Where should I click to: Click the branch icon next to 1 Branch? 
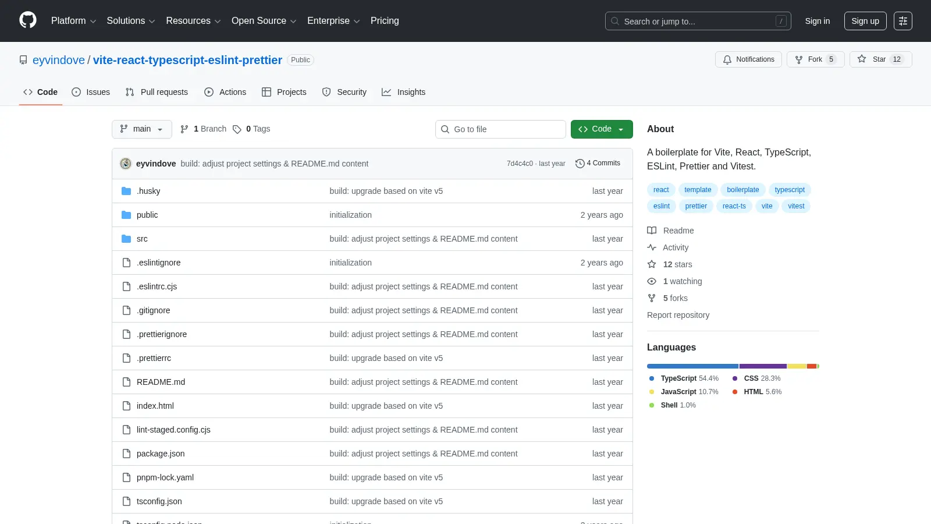[x=184, y=129]
